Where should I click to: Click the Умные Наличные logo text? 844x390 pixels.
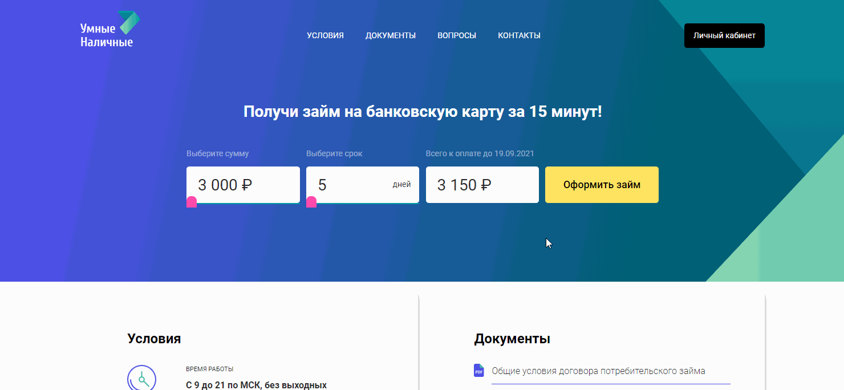tap(105, 35)
